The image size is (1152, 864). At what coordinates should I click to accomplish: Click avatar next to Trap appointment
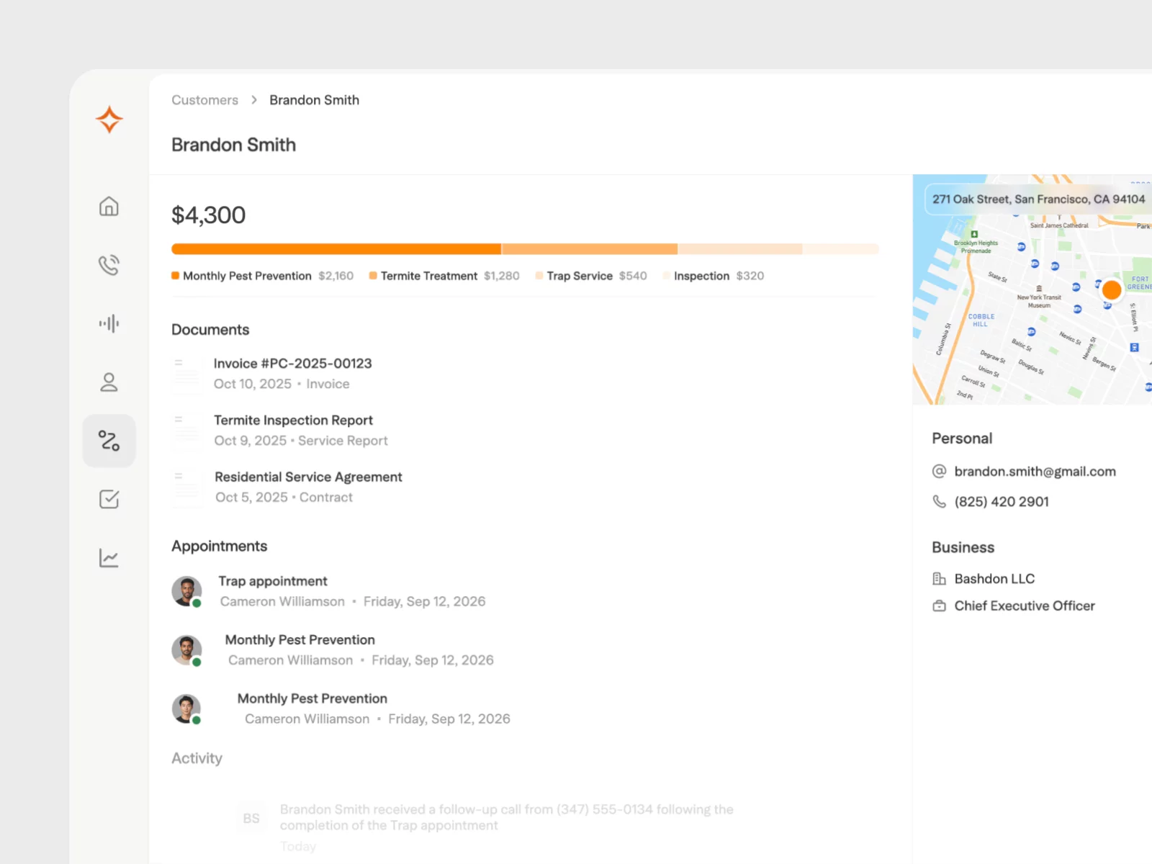click(x=186, y=591)
